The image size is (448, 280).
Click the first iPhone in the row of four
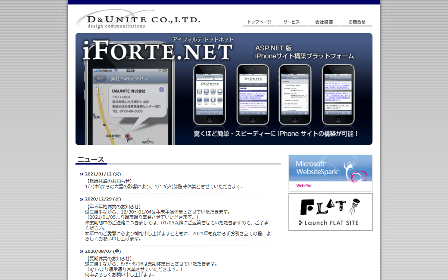coord(209,94)
